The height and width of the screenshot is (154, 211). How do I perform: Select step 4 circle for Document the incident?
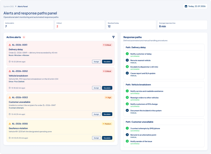127,110
